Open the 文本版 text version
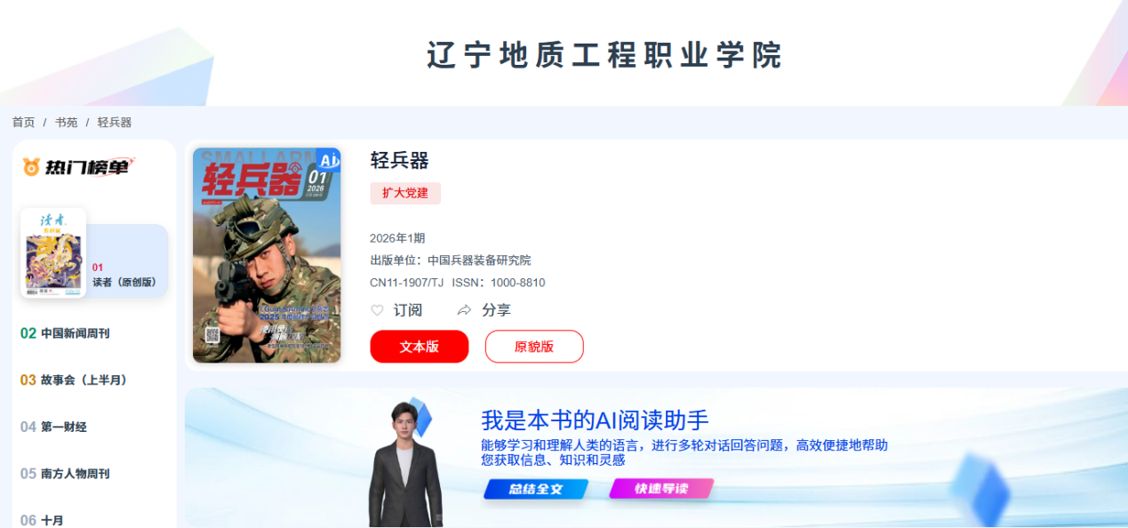Viewport: 1128px width, 528px height. (x=420, y=347)
